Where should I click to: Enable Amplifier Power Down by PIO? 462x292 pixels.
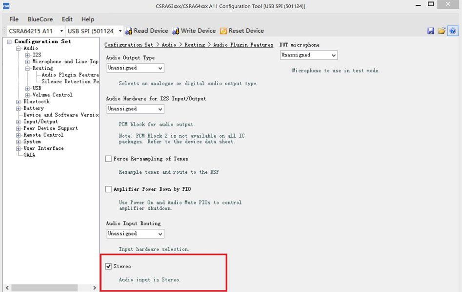(x=109, y=189)
